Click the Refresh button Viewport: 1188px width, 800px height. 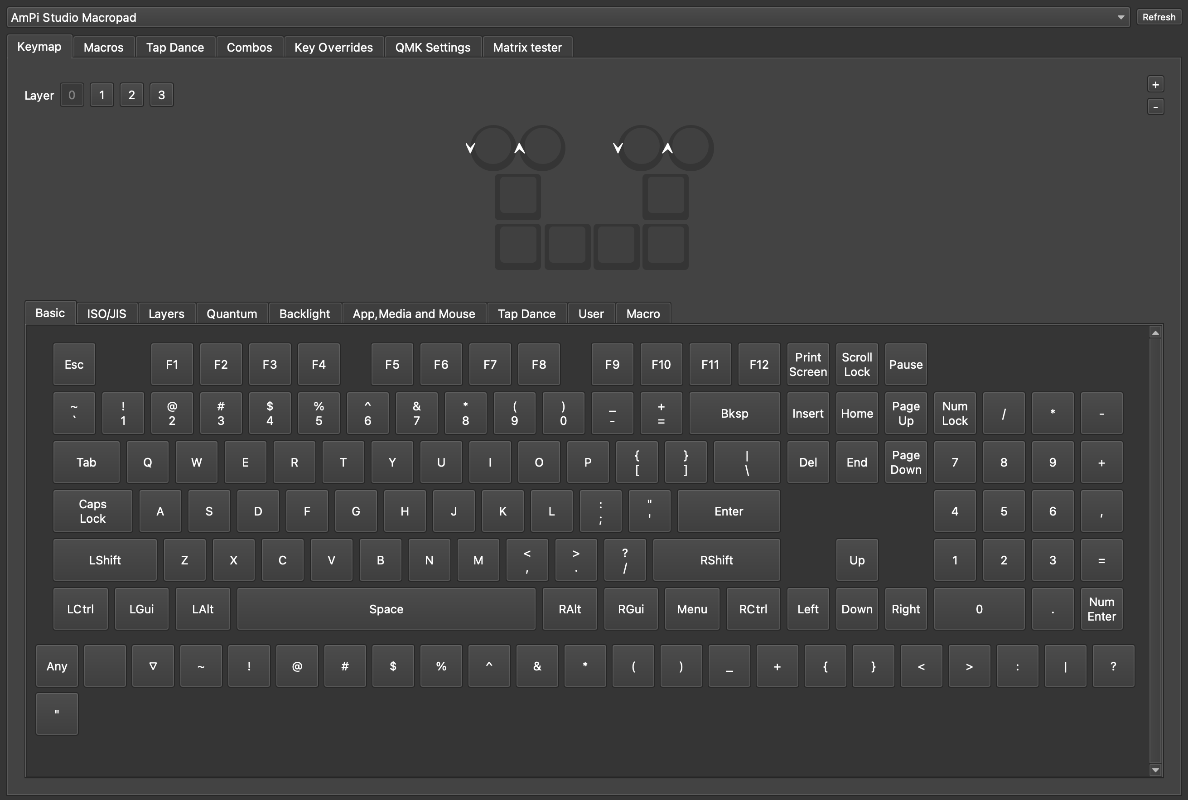pyautogui.click(x=1159, y=17)
